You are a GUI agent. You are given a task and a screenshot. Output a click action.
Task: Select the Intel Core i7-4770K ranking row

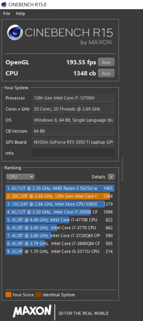click(60, 220)
